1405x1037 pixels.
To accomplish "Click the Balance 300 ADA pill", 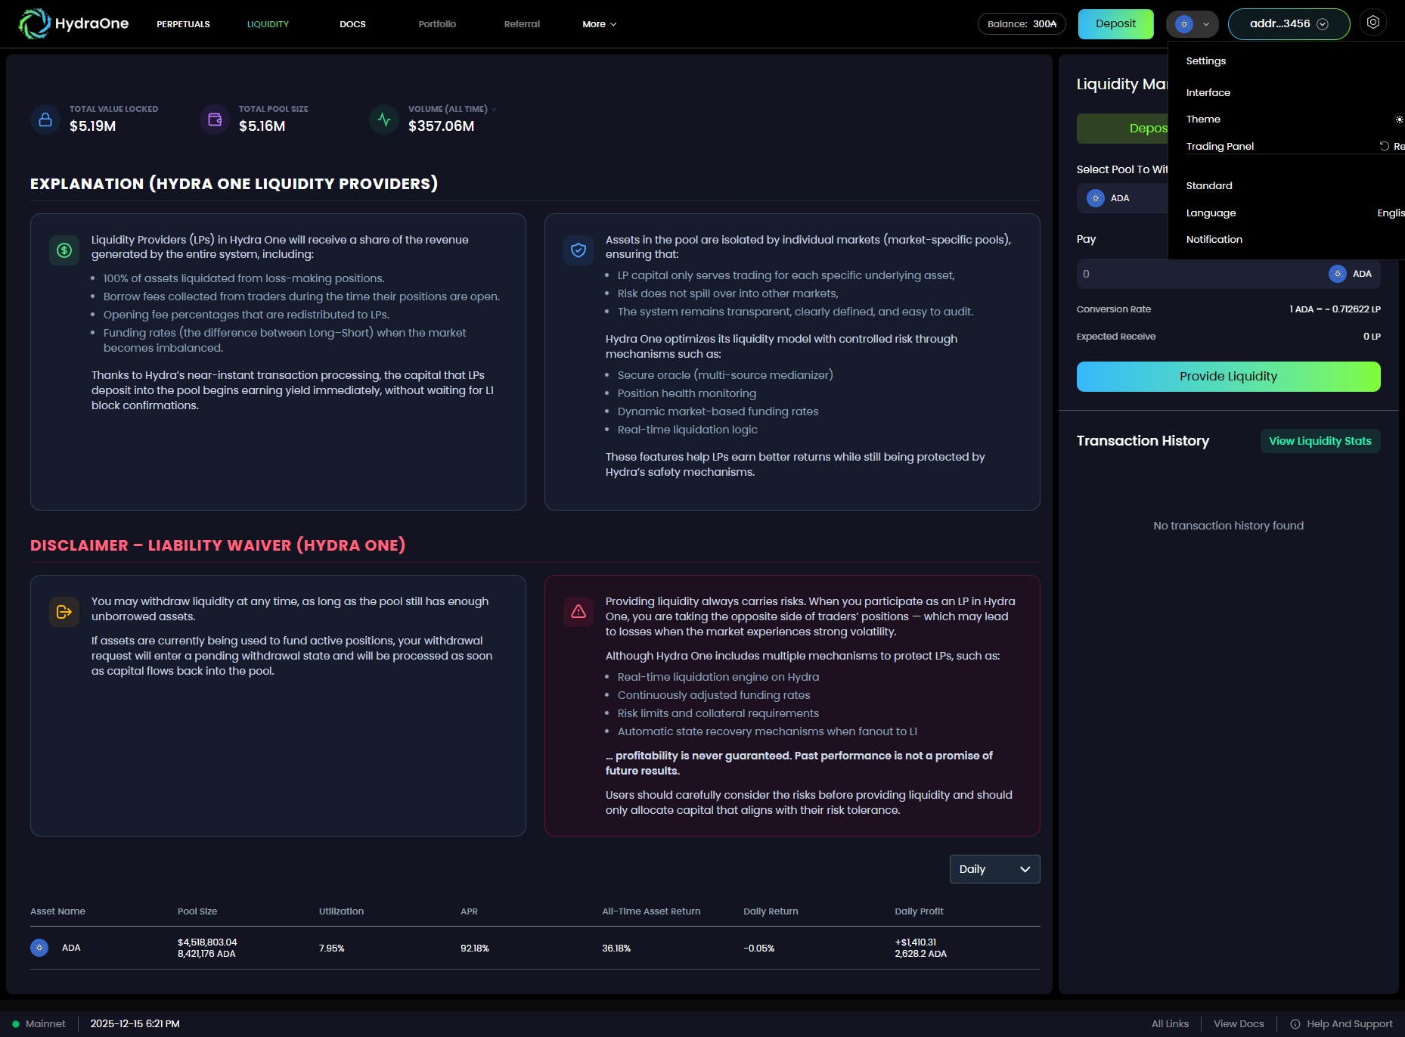I will (1022, 24).
